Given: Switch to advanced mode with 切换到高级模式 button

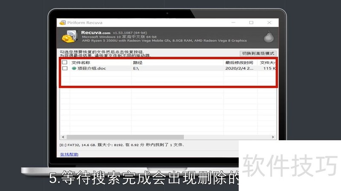Looking at the screenshot, I should click(x=258, y=53).
